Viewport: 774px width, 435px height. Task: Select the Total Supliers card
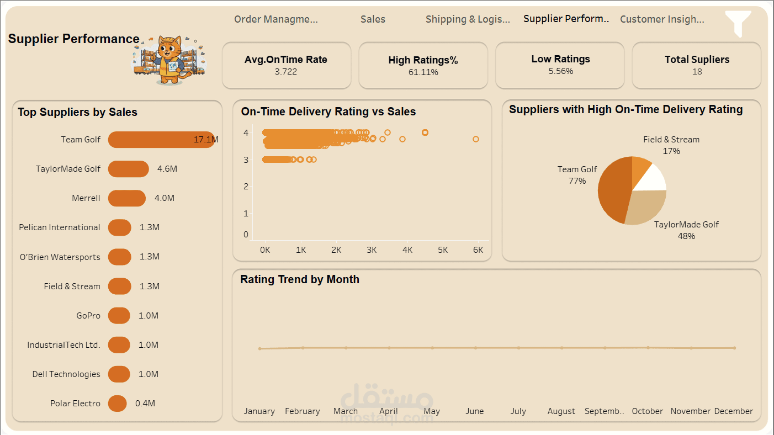[696, 65]
